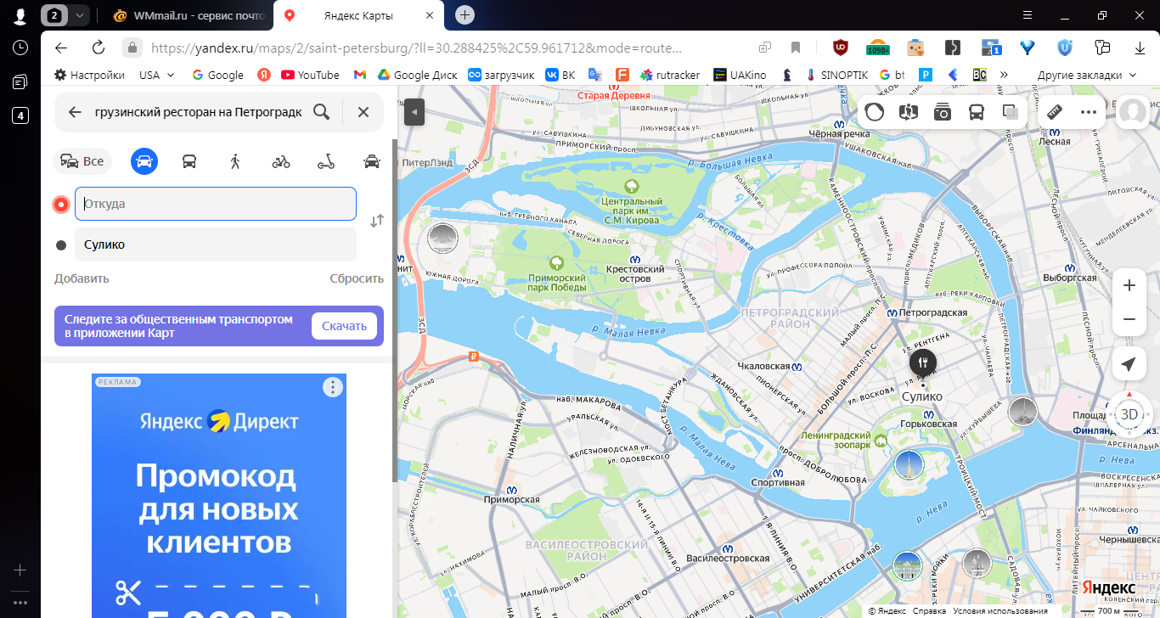Expand the tab group dropdown arrow
1160x618 pixels.
(79, 15)
